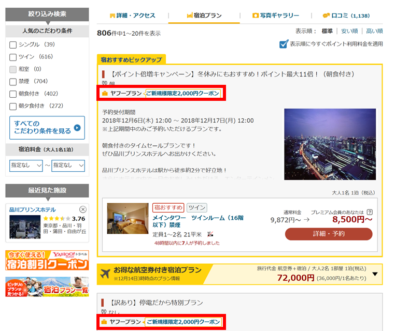The height and width of the screenshot is (331, 395).
Task: Click the second ご新規様限定2,000円クーポン label
Action: pos(183,322)
